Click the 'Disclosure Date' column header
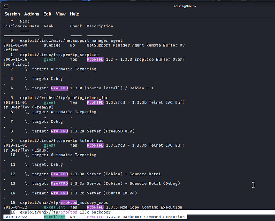 (x=21, y=26)
